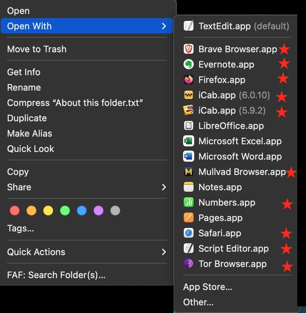Click the Open With submenu chevron

click(164, 26)
